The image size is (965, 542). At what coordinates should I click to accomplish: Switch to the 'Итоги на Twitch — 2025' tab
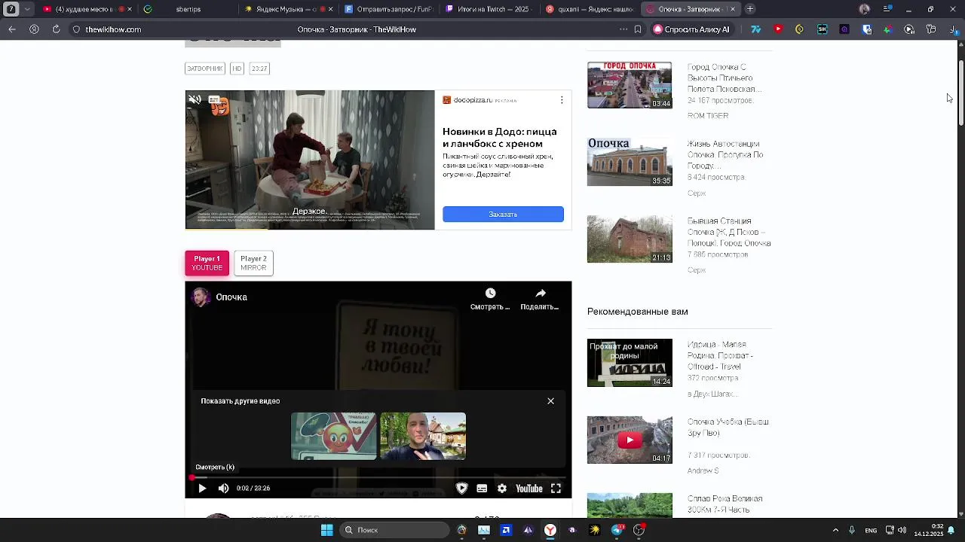(486, 9)
